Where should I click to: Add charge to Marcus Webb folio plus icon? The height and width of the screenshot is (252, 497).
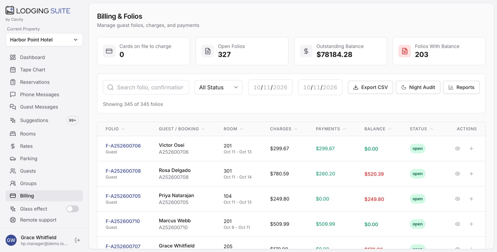click(471, 224)
